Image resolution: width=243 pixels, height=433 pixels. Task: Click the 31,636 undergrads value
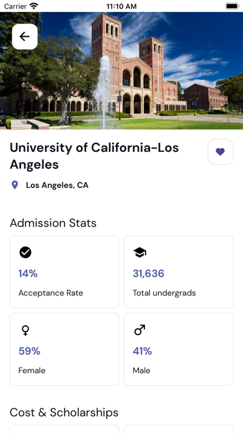(149, 274)
